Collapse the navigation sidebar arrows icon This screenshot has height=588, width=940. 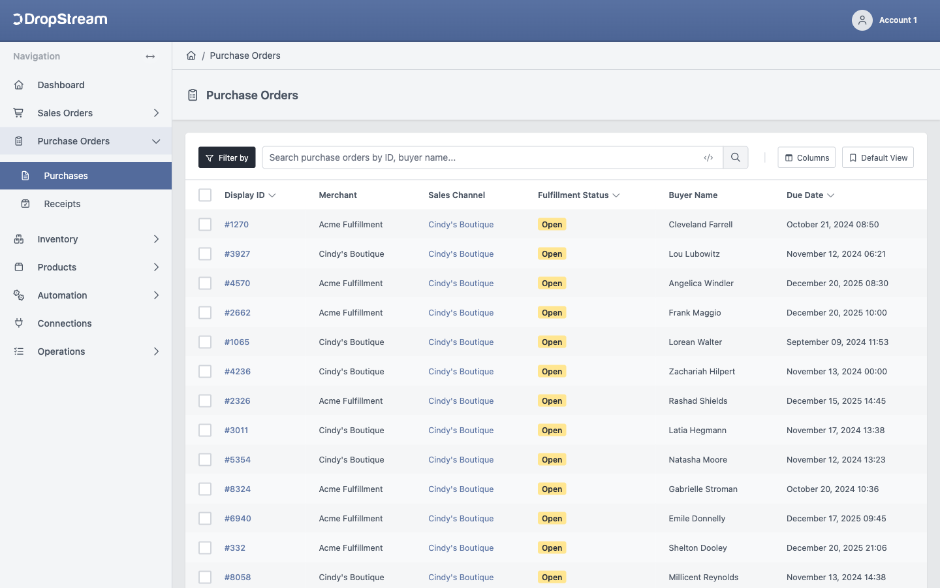tap(150, 56)
